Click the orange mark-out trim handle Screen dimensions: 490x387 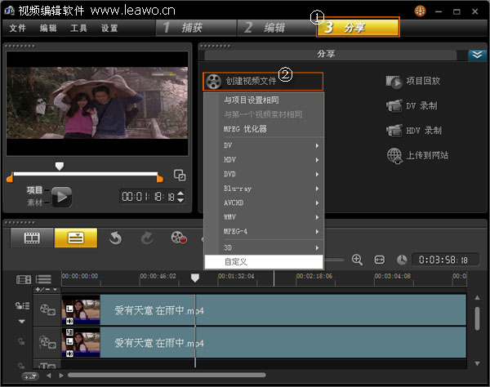coord(160,177)
